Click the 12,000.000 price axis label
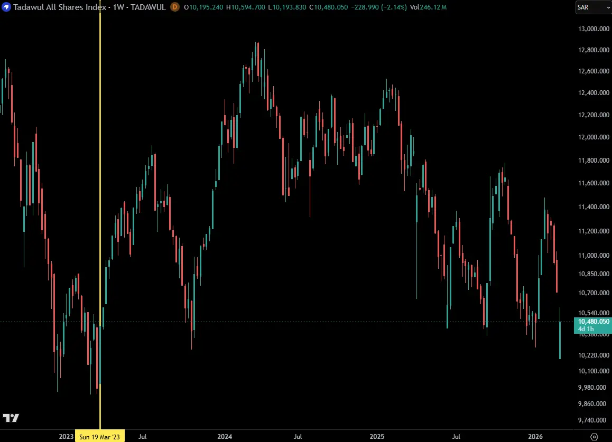612x442 pixels. 594,137
